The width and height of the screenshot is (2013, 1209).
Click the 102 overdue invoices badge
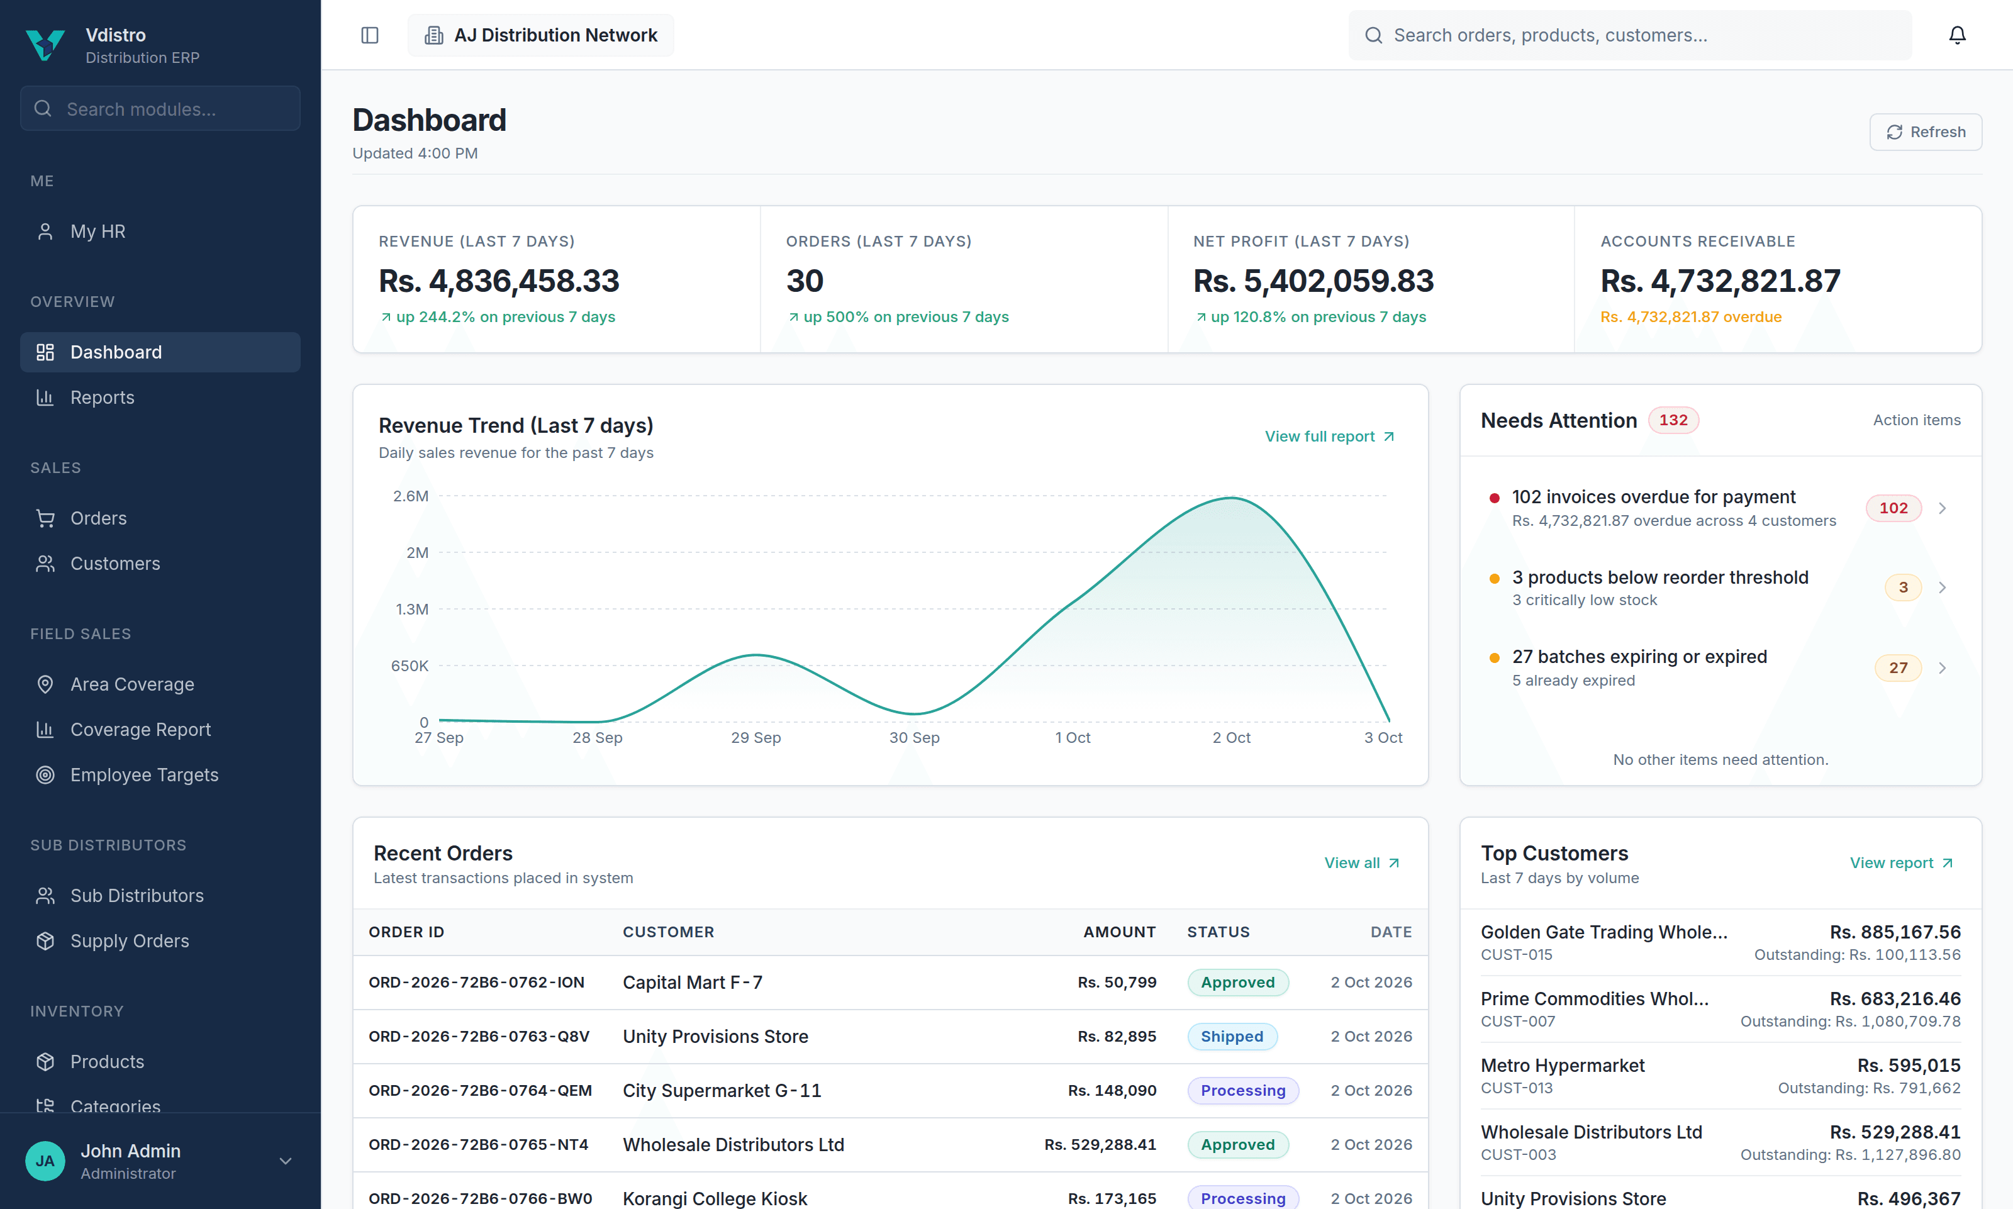(x=1893, y=508)
